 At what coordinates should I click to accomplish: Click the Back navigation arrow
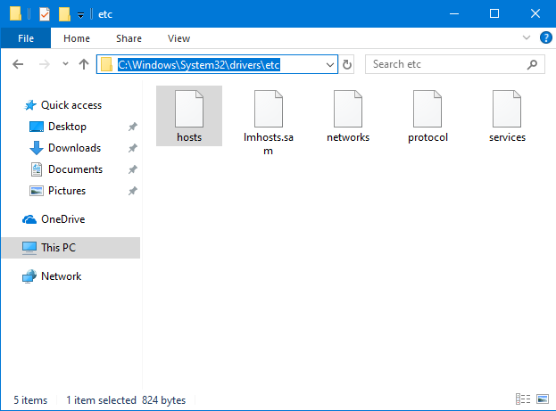[20, 64]
